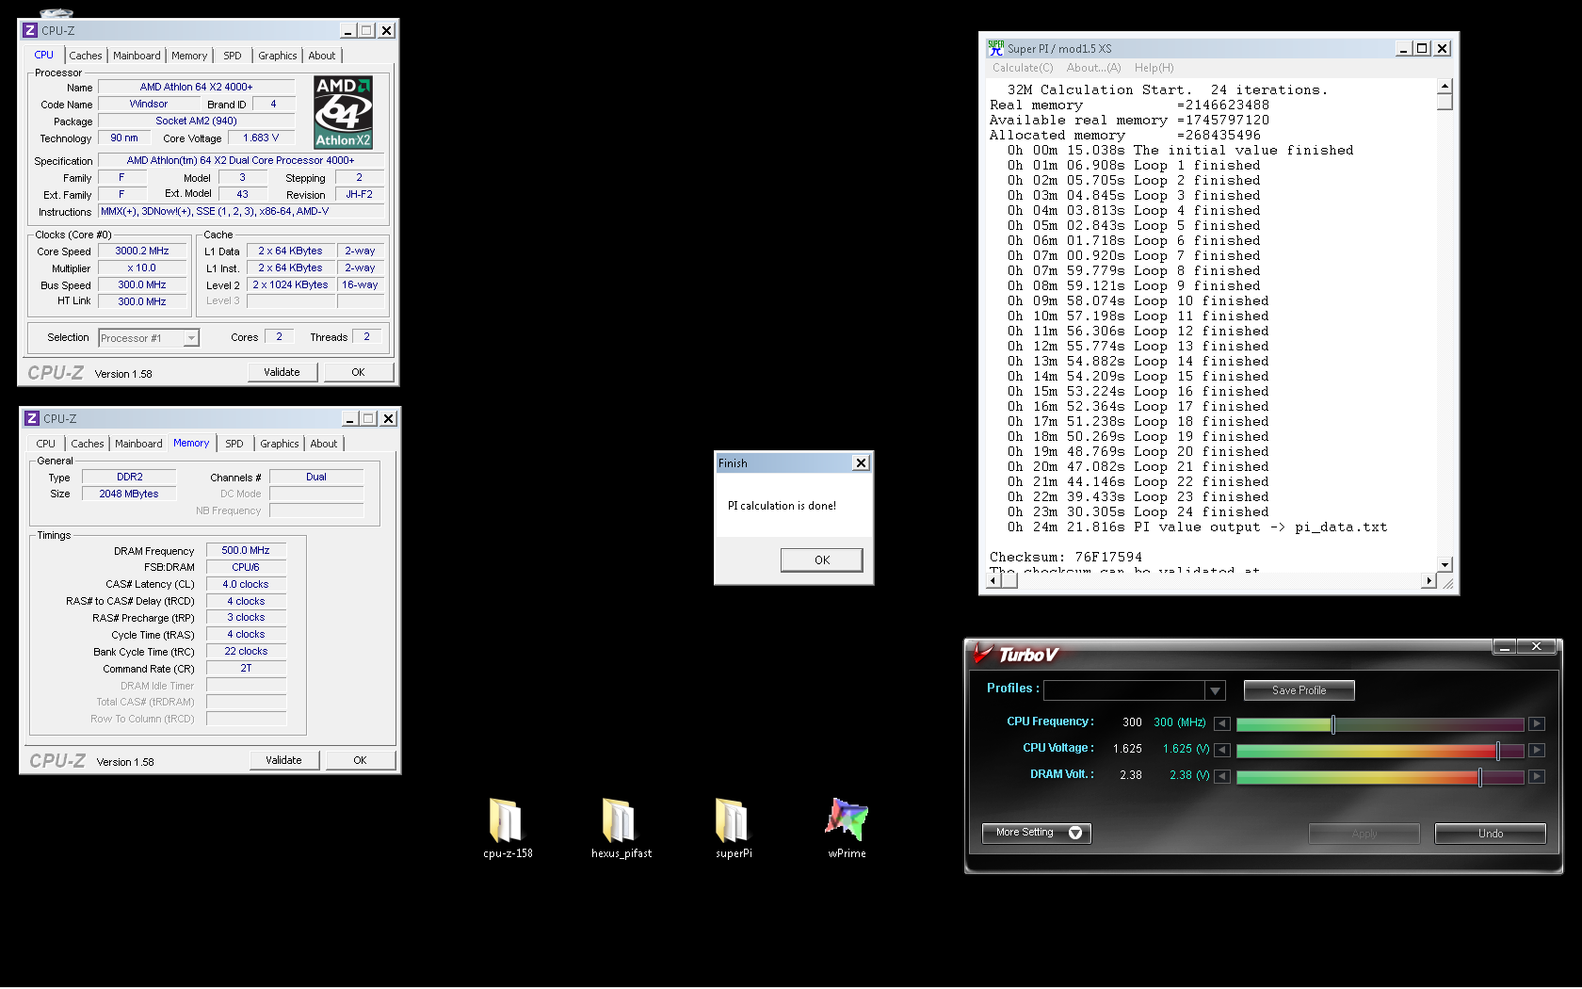Viewport: 1582px width, 989px height.
Task: Click the DRAM Volt slider handle
Action: coord(1480,776)
